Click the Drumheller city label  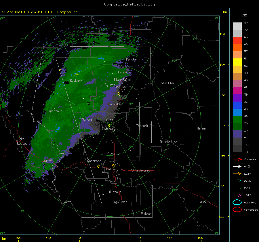(x=168, y=142)
